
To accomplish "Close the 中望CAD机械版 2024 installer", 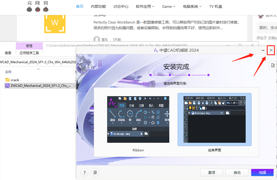I will [x=271, y=50].
